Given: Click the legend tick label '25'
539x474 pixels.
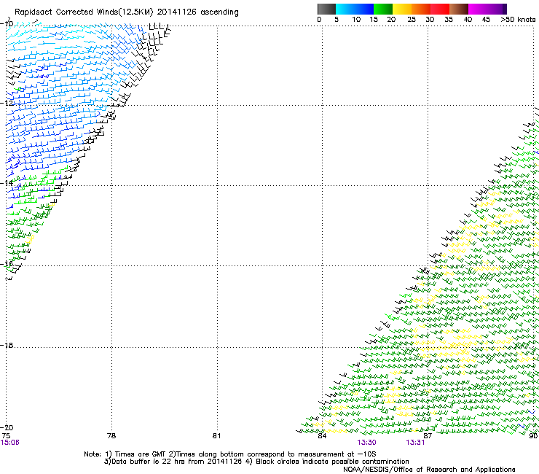Looking at the screenshot, I should tap(412, 20).
